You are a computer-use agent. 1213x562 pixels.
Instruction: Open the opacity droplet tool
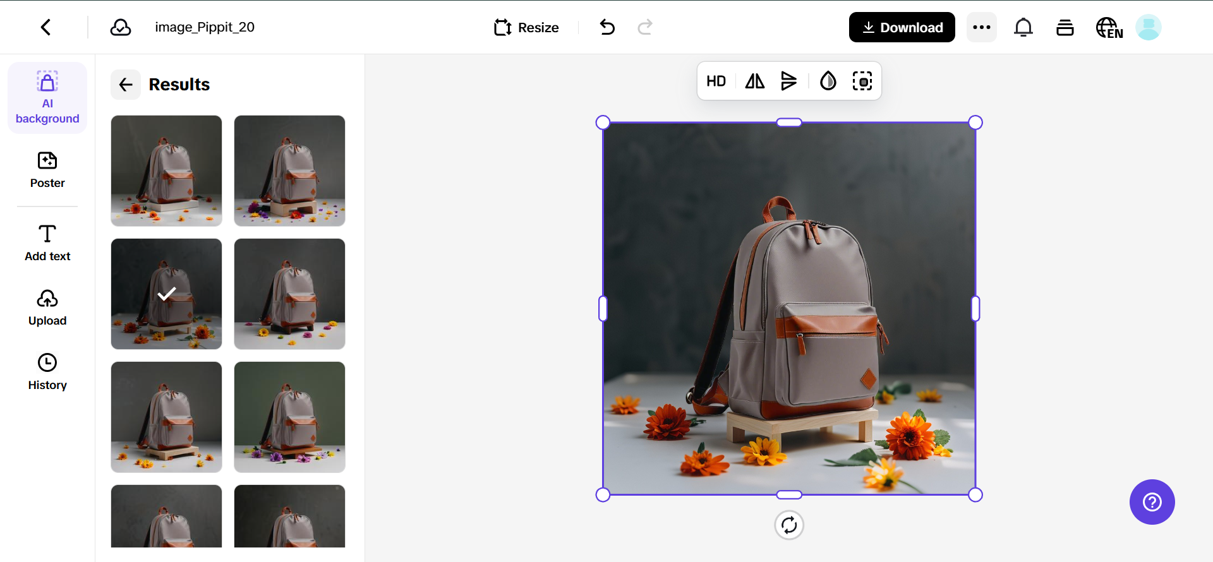(828, 81)
